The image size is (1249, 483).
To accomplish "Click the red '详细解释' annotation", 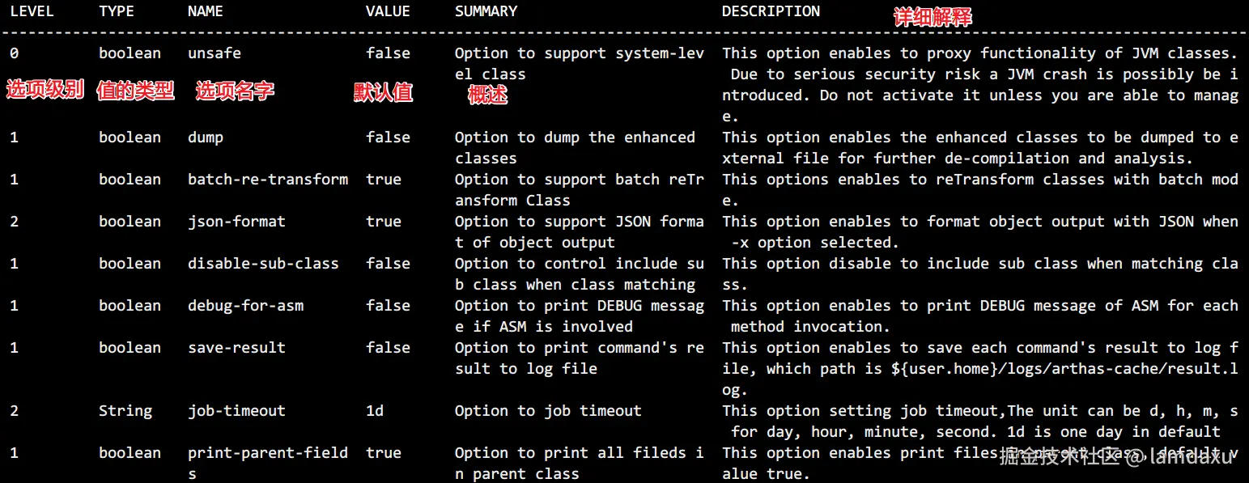I will (933, 17).
